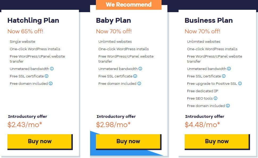This screenshot has width=258, height=158.
Task: Click Free SSL certificate info icon in Business Plan
Action: point(224,76)
